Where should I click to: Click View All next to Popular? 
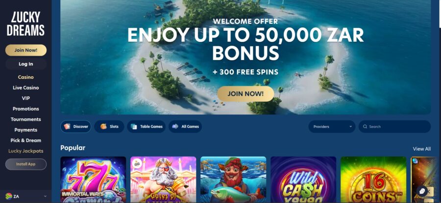421,149
